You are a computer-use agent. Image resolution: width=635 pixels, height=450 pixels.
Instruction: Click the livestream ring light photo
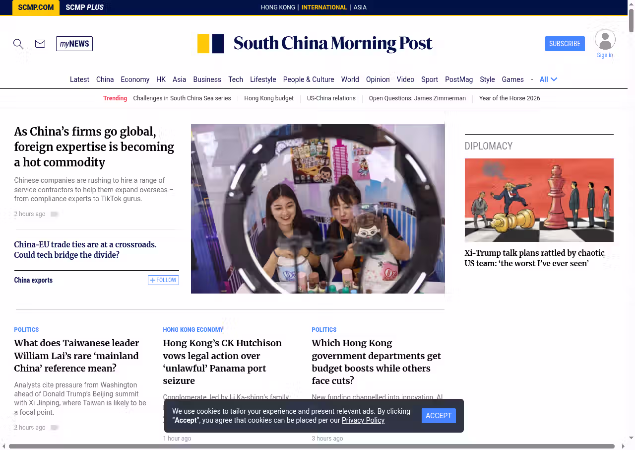317,209
